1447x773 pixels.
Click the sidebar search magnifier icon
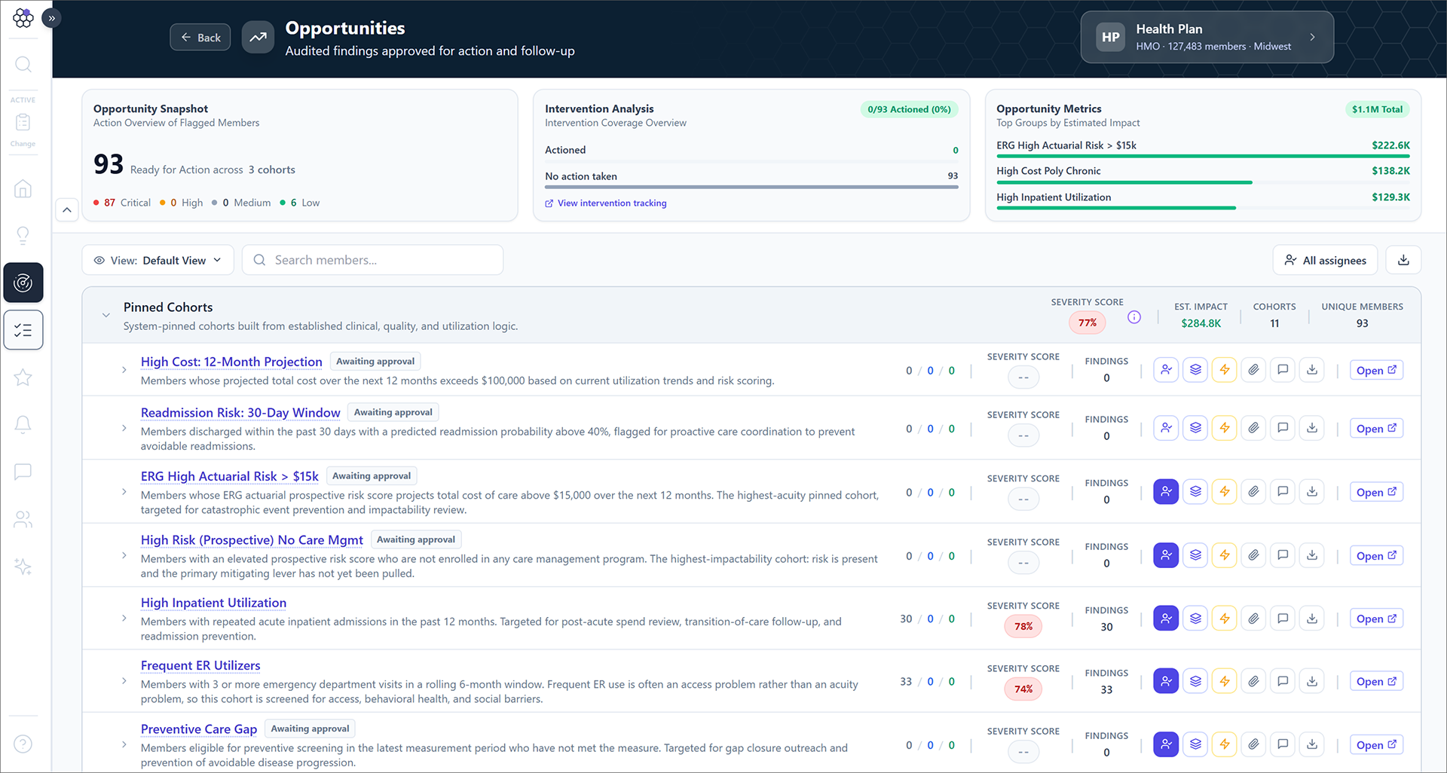[x=23, y=64]
